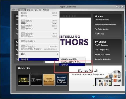The image size is (126, 99).
Task: Open Shows Just Added link
Action: (102, 54)
